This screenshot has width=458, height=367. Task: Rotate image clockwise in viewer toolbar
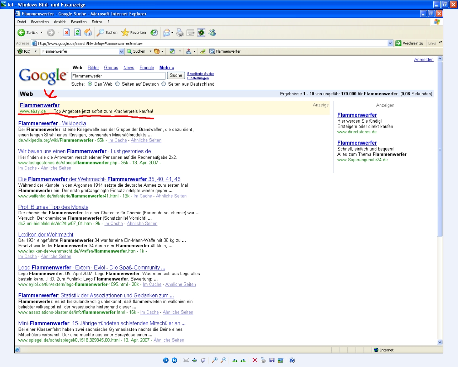tap(235, 360)
